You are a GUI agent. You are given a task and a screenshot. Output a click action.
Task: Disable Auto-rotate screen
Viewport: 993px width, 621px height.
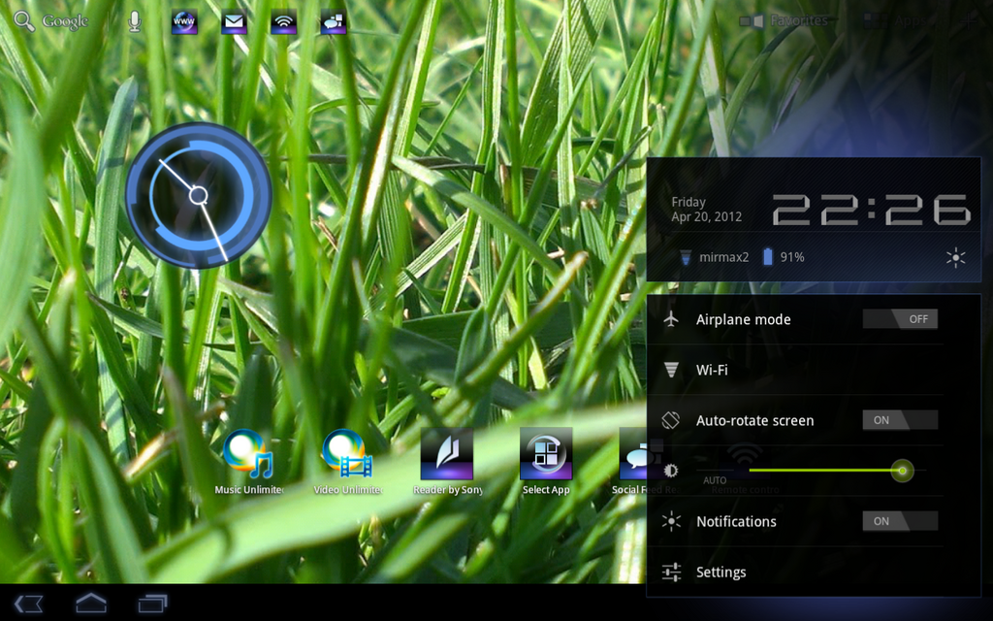[900, 419]
